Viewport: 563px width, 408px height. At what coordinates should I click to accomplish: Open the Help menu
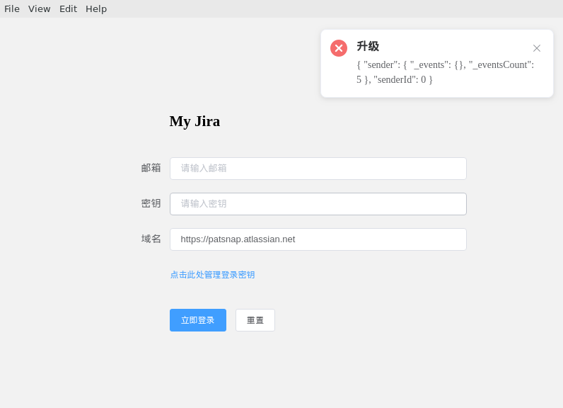(x=96, y=8)
